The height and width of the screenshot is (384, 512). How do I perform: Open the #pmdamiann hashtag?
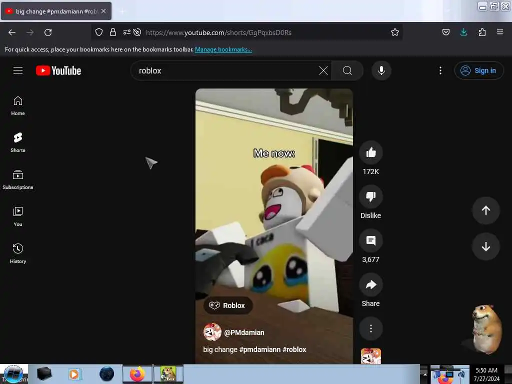click(260, 349)
